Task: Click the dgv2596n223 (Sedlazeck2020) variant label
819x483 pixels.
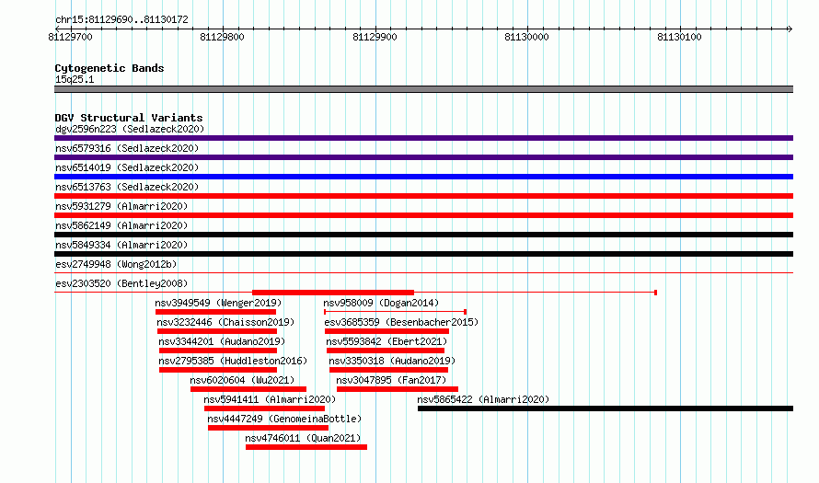Action: (x=130, y=129)
